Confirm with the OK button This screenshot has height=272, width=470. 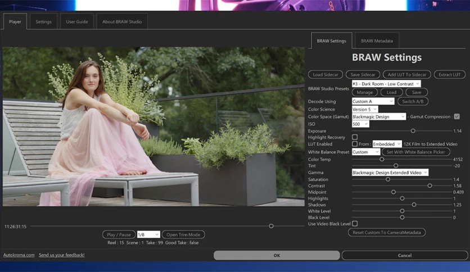(x=277, y=256)
